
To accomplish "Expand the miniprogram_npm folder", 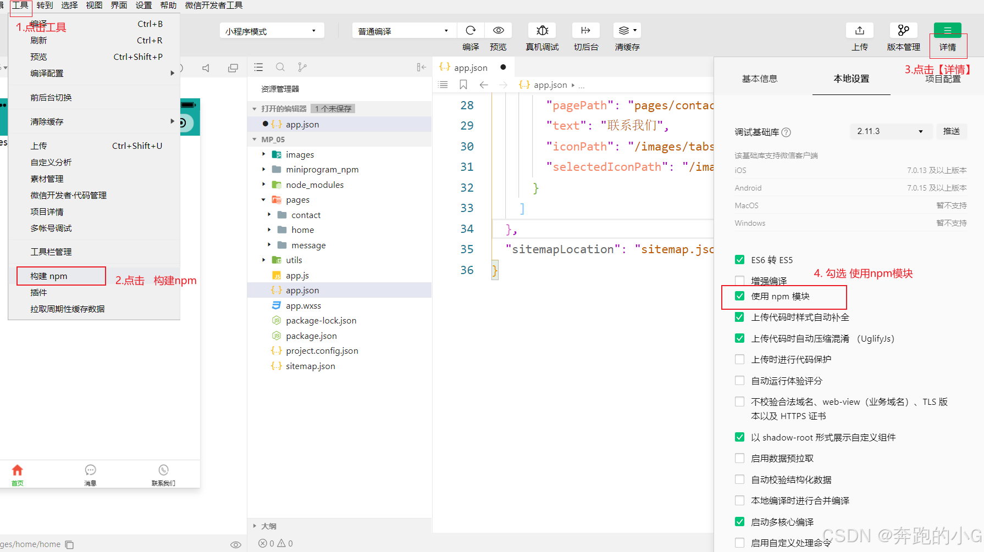I will pos(264,169).
